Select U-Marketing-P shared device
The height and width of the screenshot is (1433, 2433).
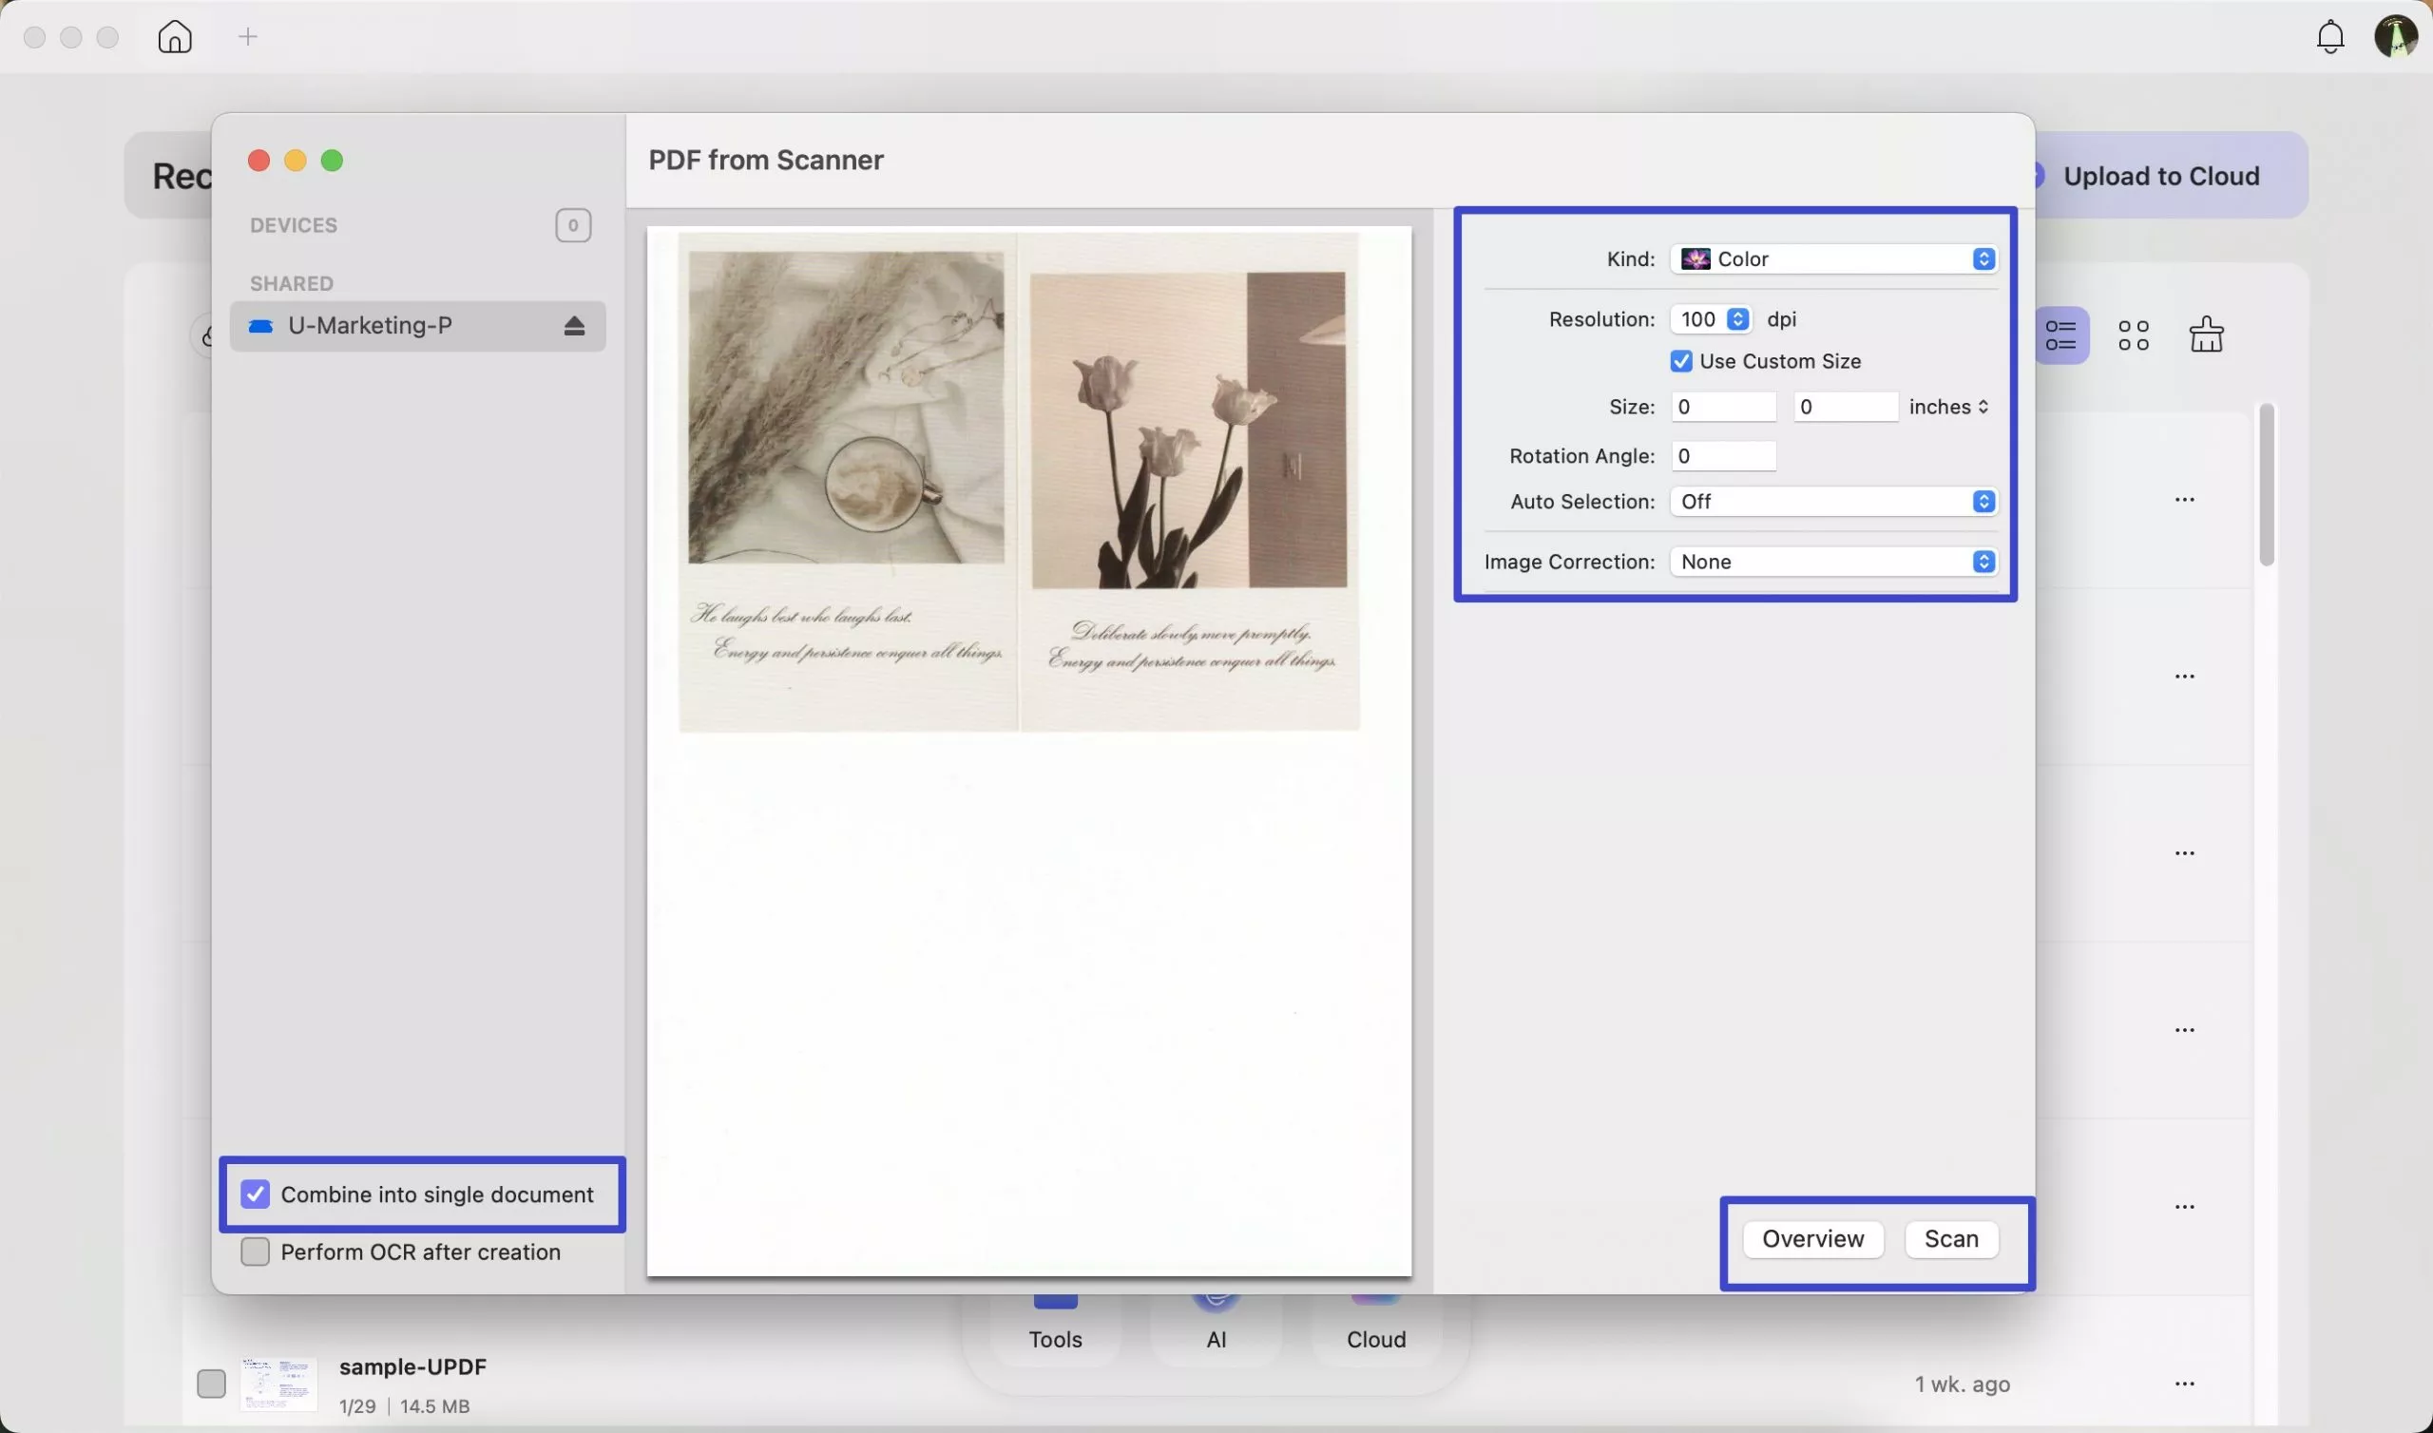tap(371, 326)
